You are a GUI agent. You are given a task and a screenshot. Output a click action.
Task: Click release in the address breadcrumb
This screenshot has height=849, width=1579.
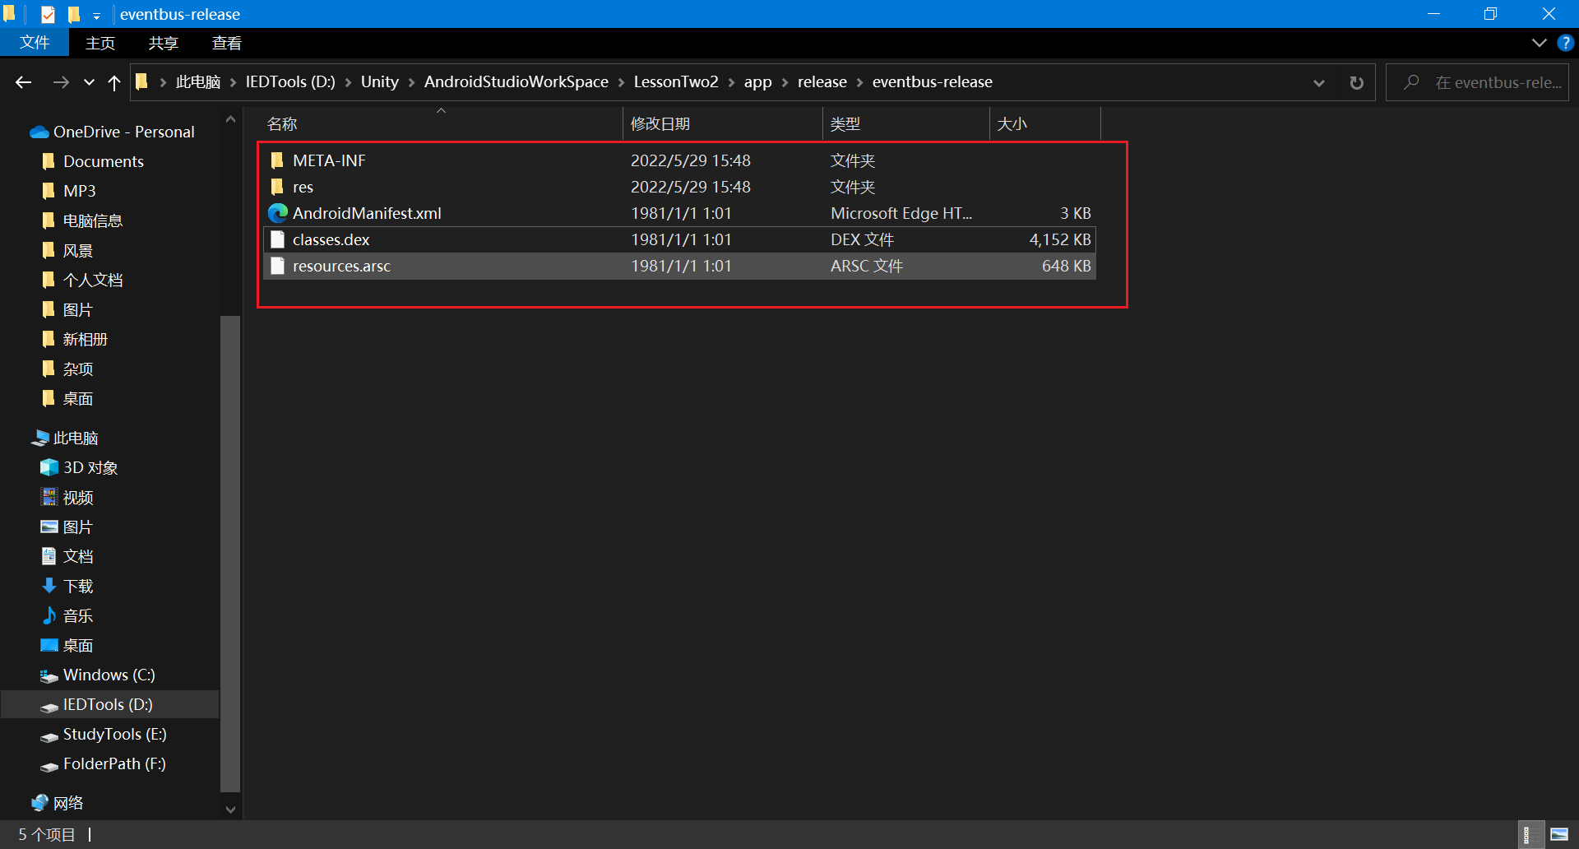822,82
